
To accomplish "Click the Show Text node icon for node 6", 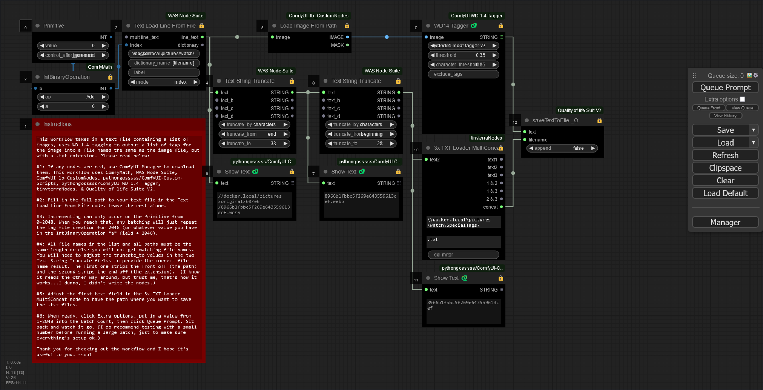I will [256, 171].
